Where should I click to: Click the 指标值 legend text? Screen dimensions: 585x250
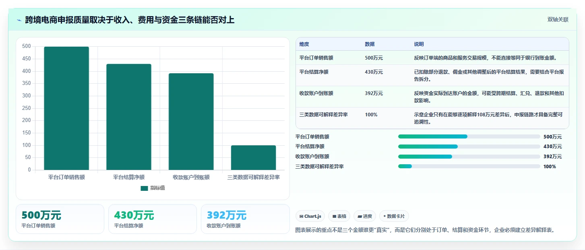(157, 188)
